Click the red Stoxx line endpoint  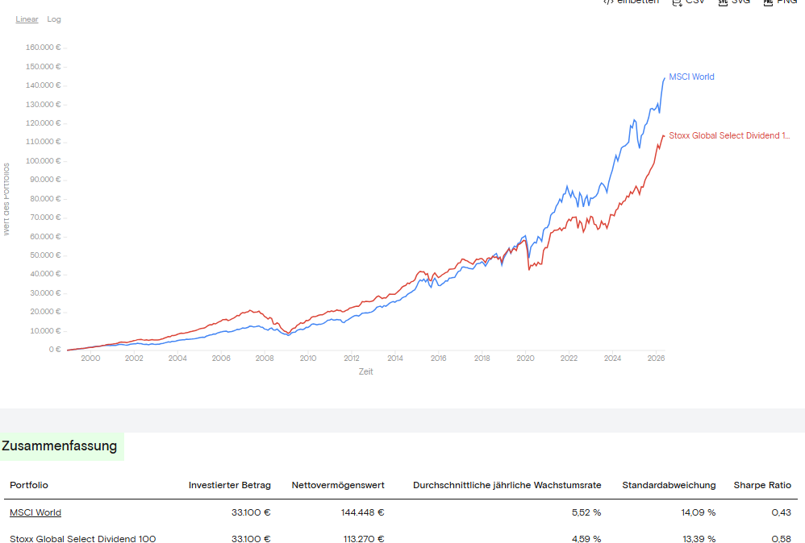tap(664, 136)
